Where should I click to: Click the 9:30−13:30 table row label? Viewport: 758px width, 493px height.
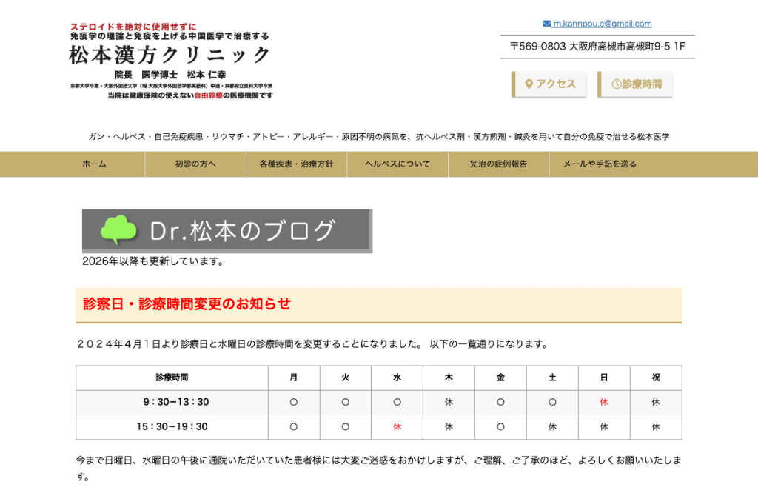pyautogui.click(x=172, y=402)
